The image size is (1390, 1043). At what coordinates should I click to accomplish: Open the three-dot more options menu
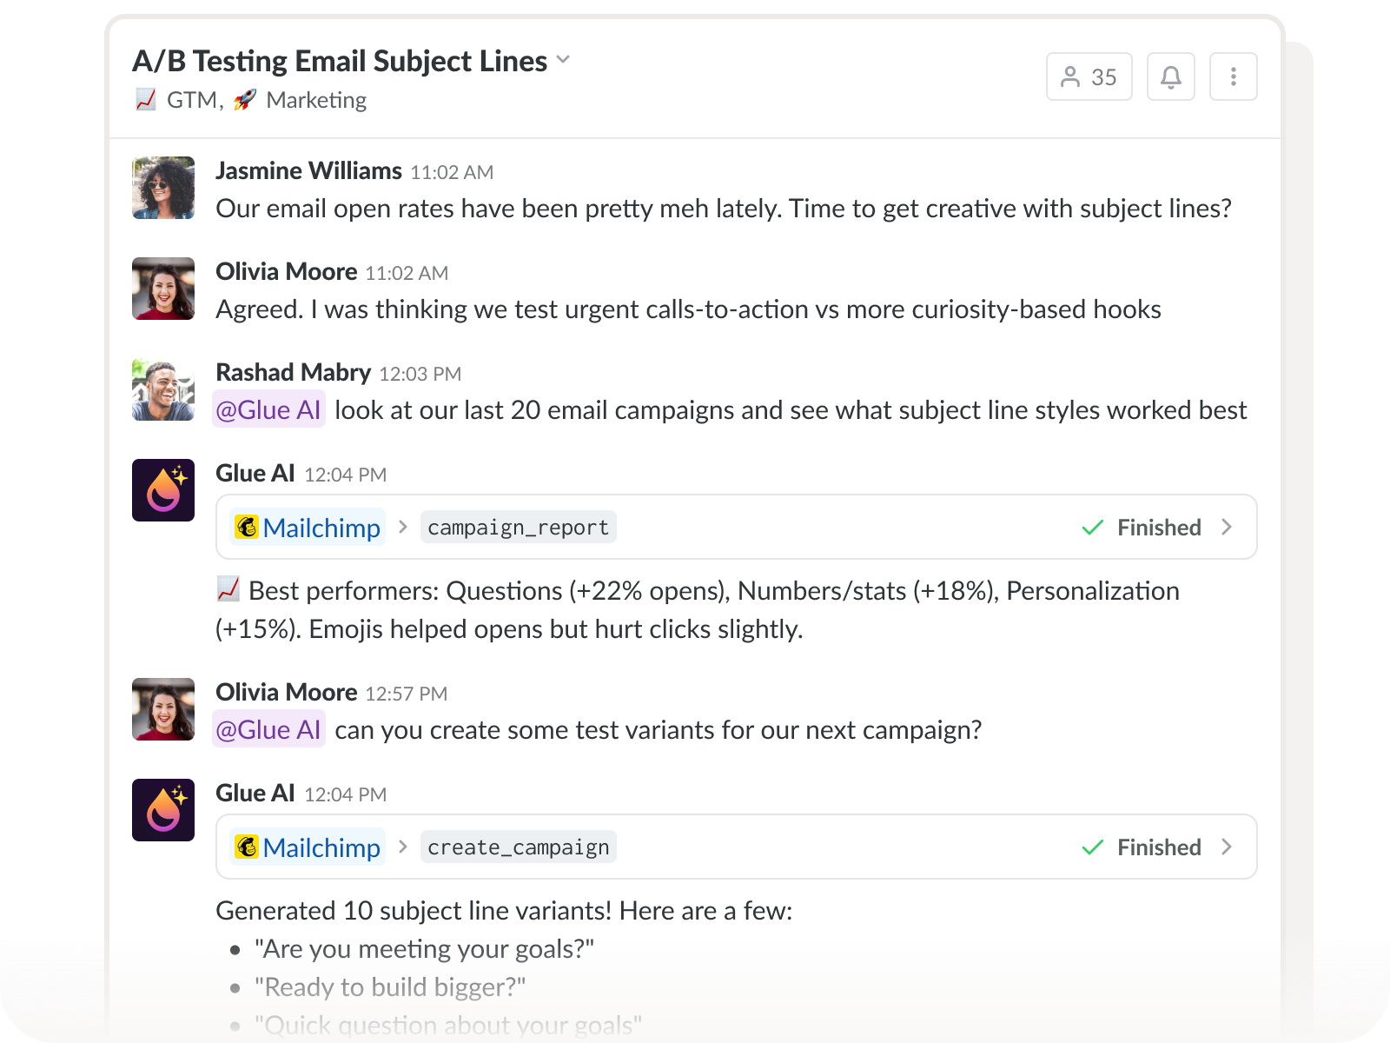1233,77
